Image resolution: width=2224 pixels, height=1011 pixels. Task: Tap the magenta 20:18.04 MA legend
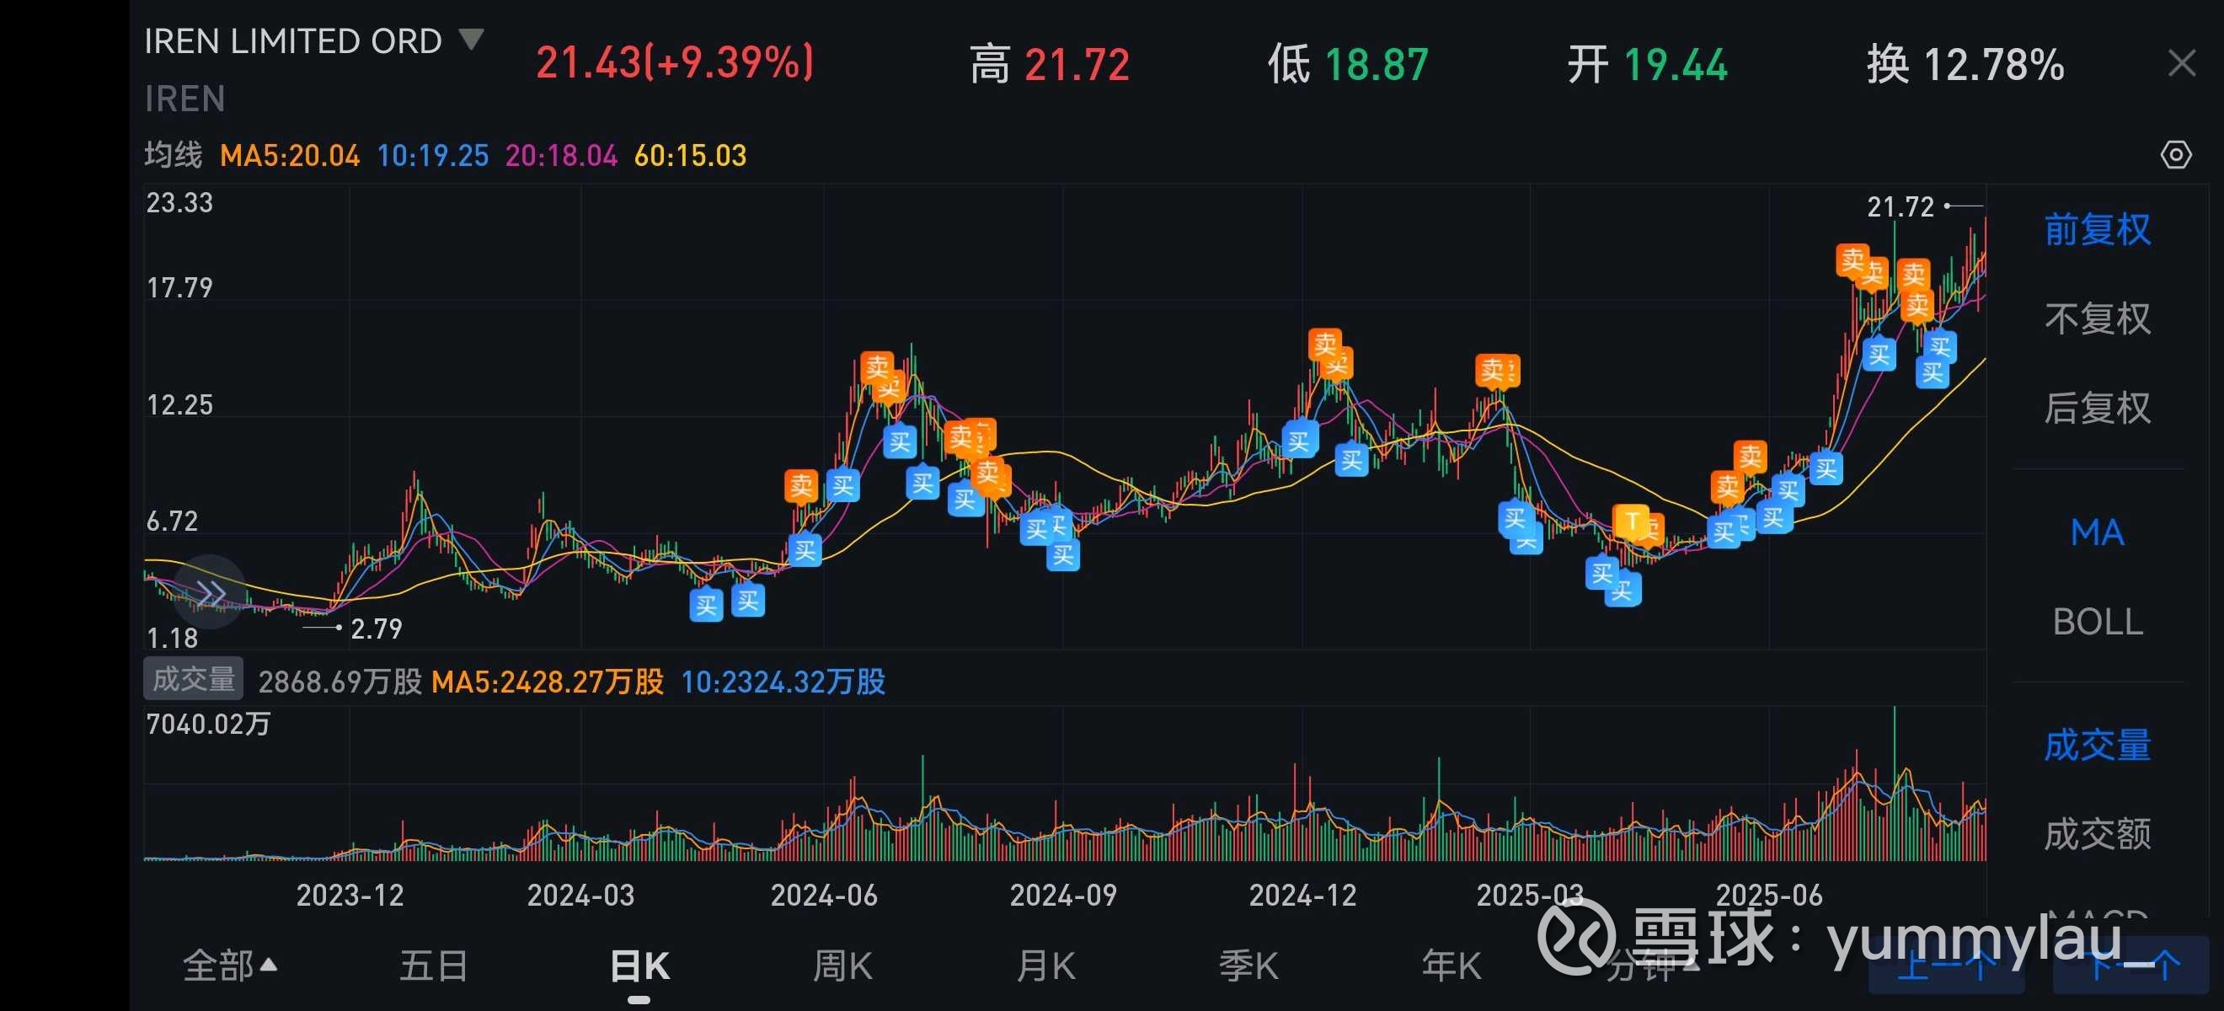coord(561,155)
